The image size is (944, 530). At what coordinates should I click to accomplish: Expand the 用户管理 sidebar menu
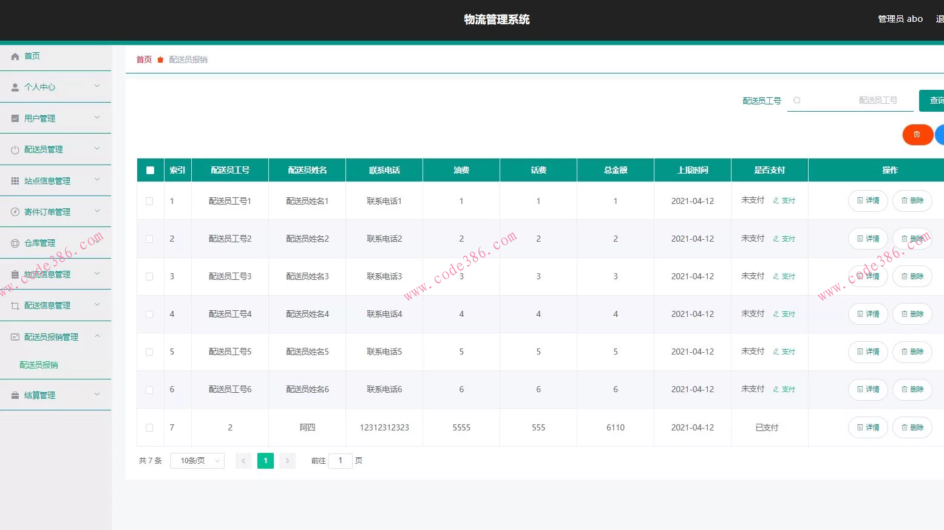pyautogui.click(x=55, y=118)
